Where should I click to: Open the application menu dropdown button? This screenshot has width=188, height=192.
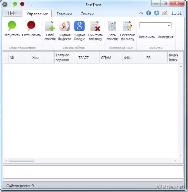tap(12, 13)
